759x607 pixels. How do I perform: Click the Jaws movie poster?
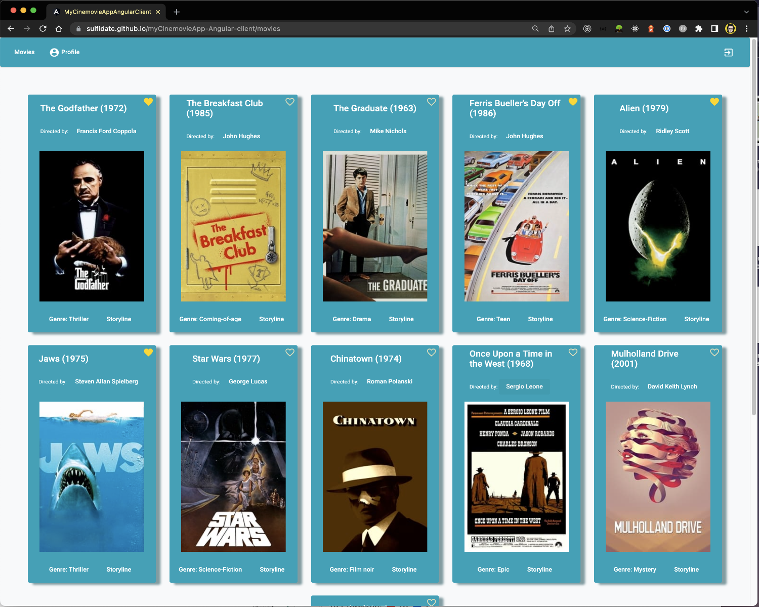coord(92,476)
